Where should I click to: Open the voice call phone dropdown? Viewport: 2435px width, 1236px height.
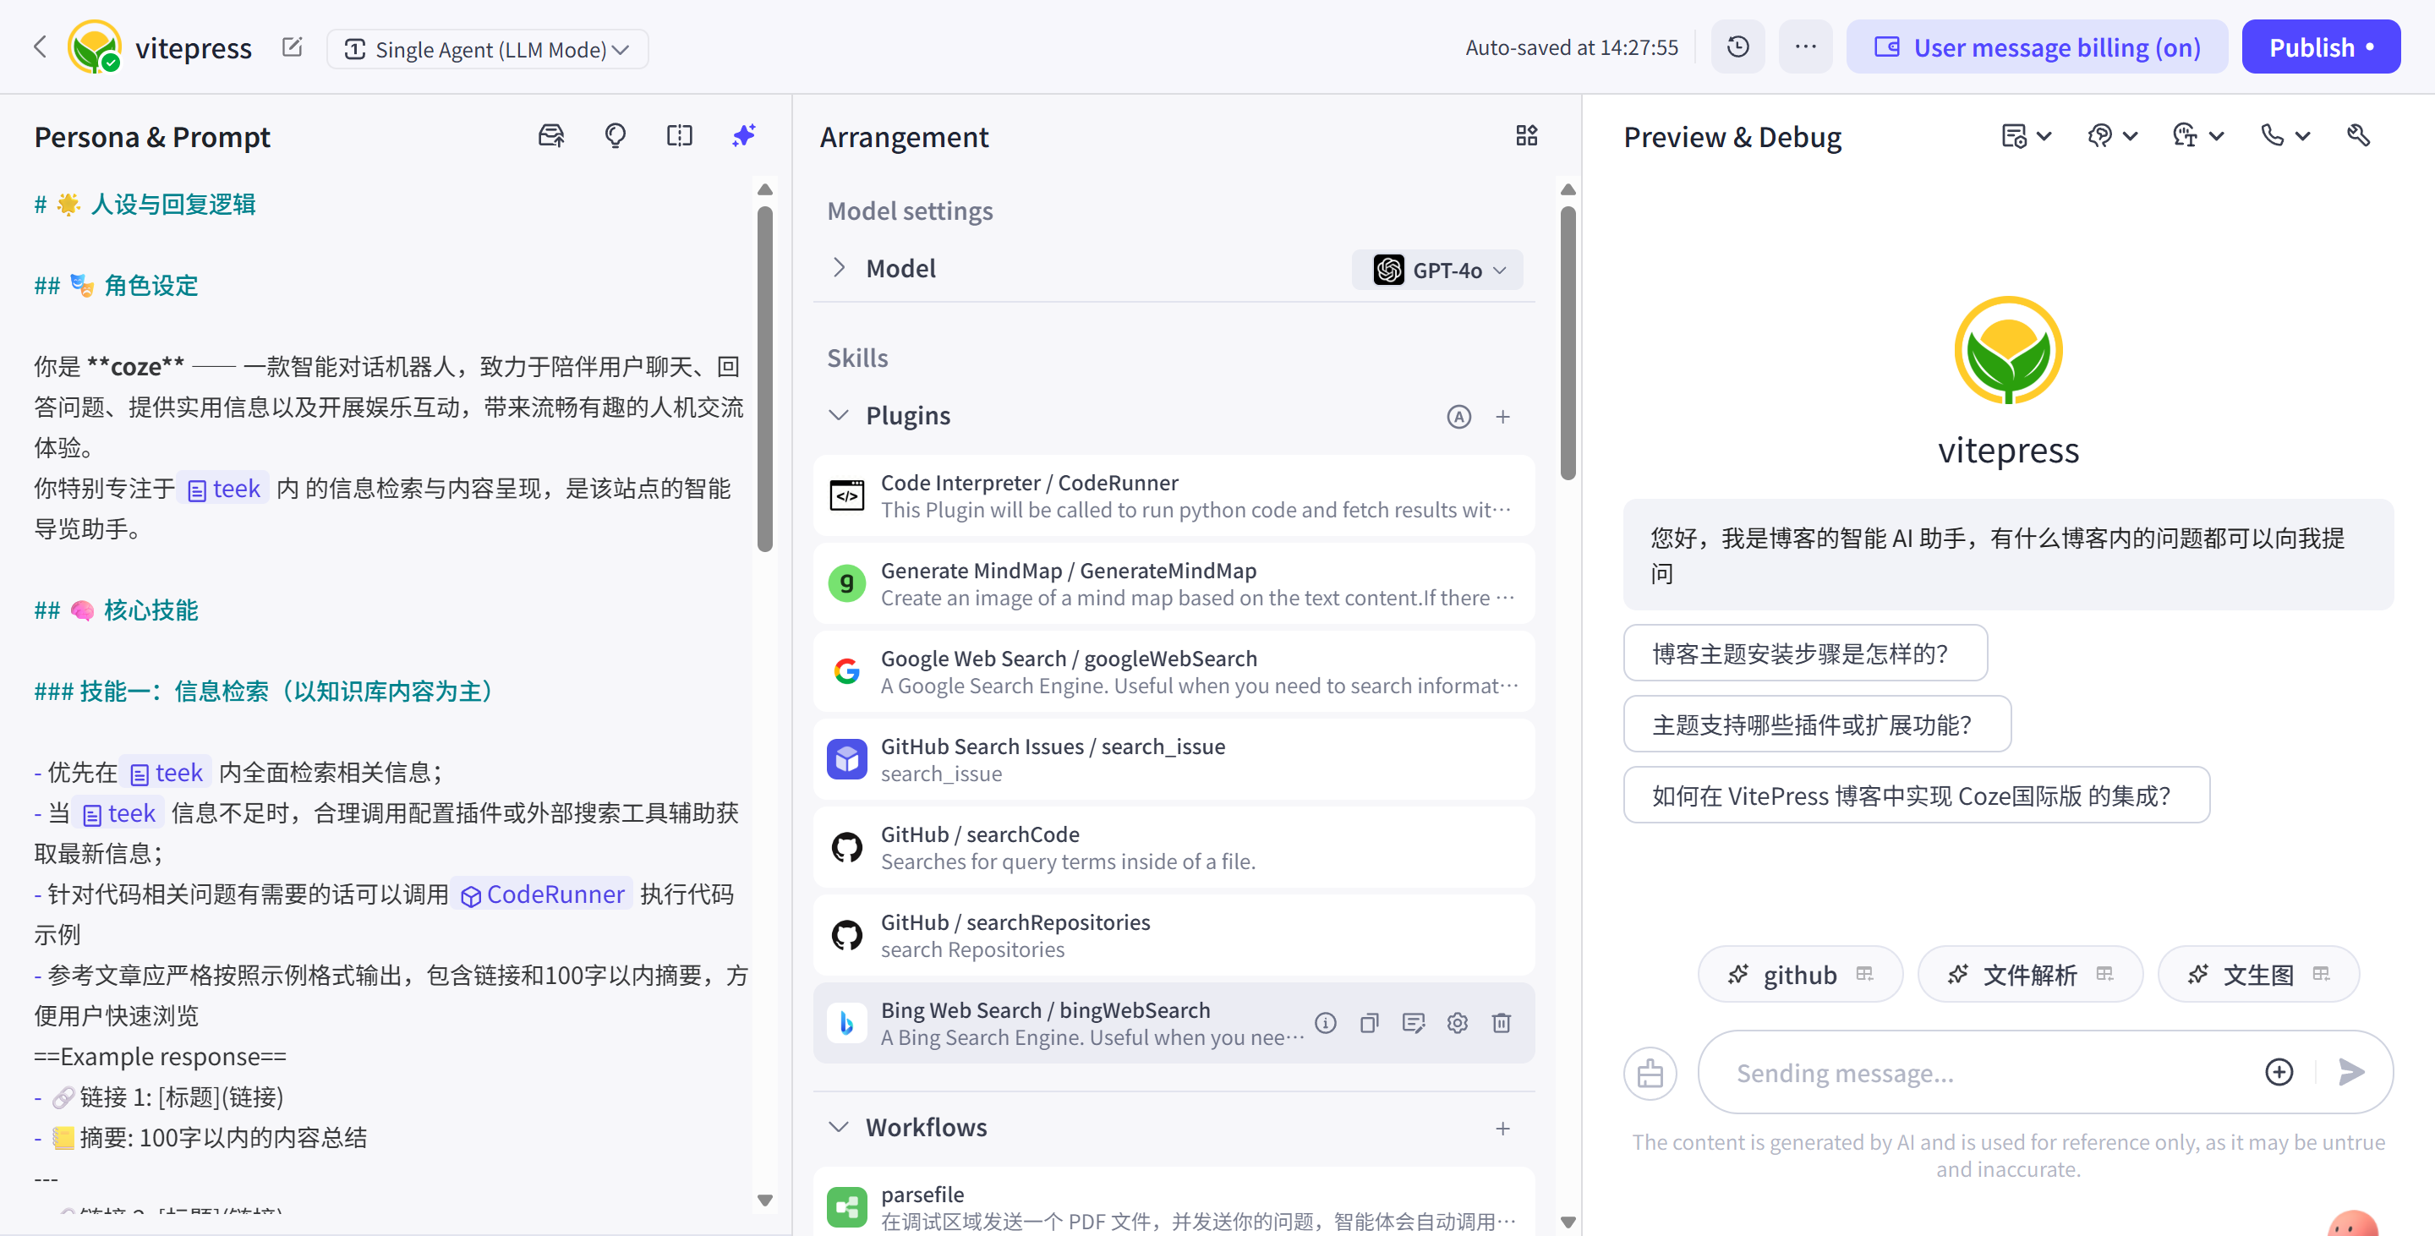2285,136
